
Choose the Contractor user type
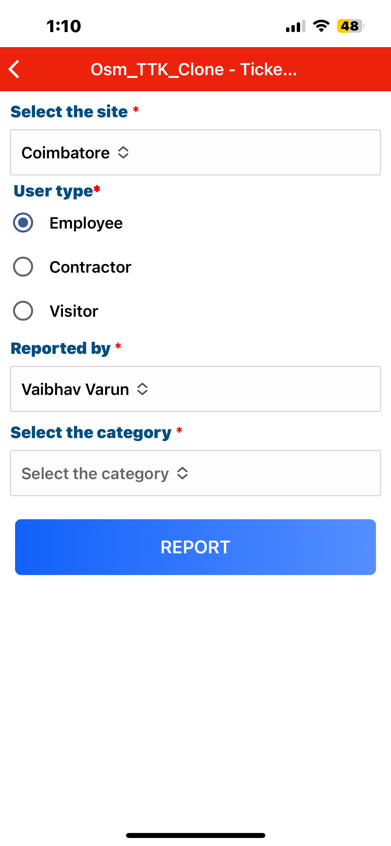click(x=23, y=267)
